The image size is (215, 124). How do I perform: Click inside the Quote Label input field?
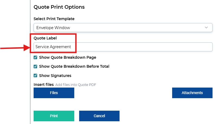(x=123, y=47)
